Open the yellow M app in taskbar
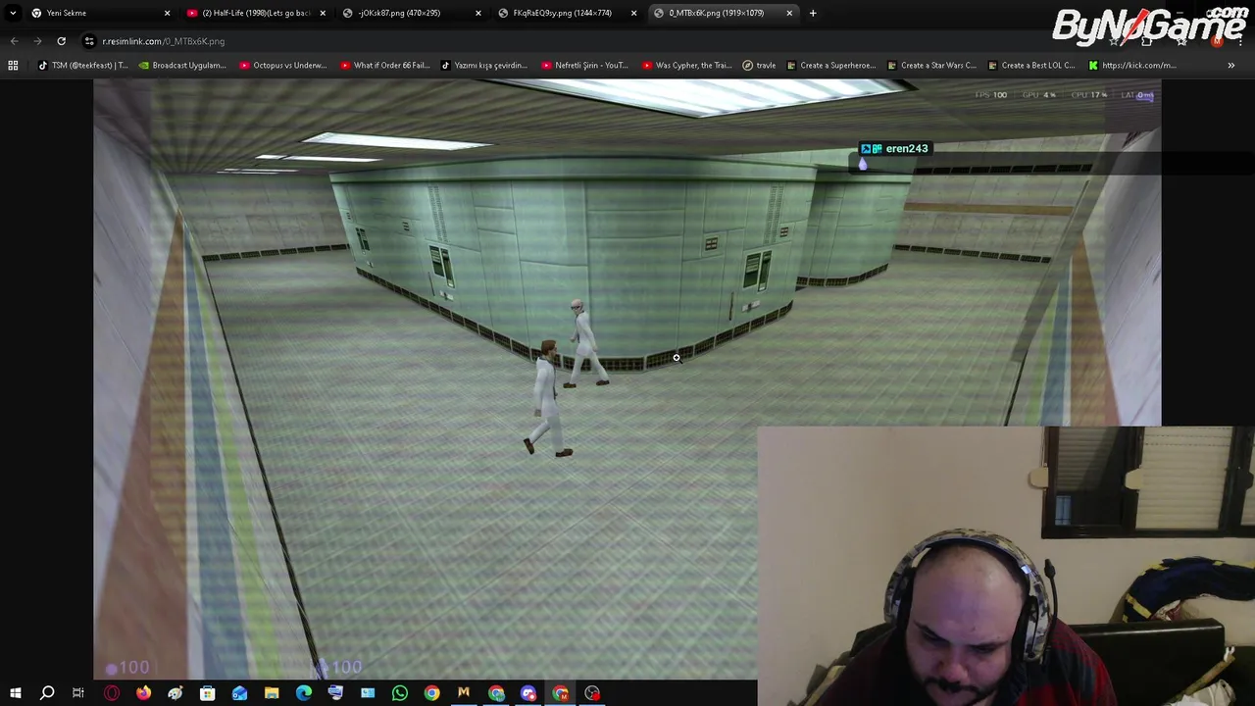This screenshot has width=1255, height=706. coord(464,693)
